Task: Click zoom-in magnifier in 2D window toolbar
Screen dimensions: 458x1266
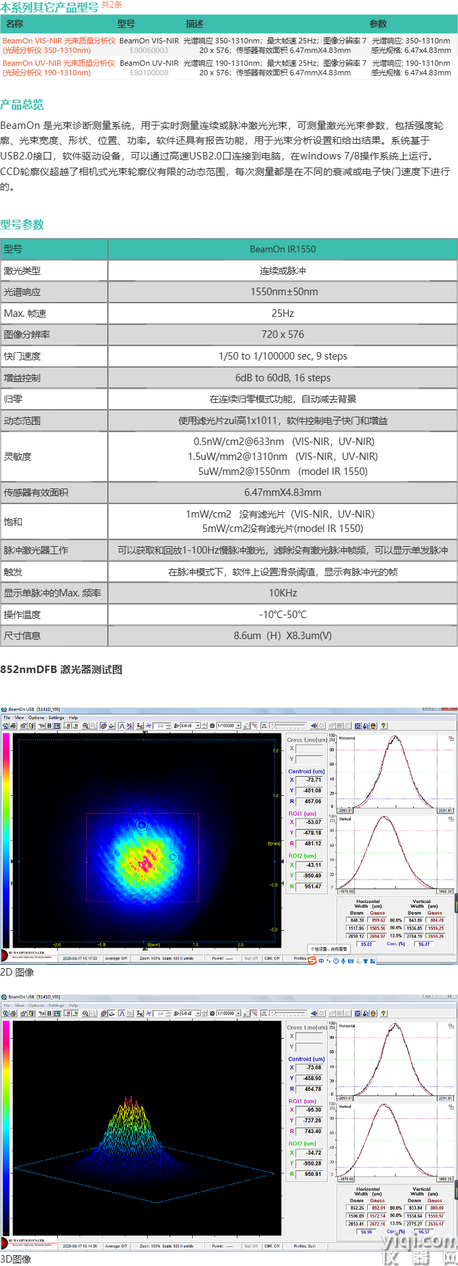Action: (x=85, y=725)
